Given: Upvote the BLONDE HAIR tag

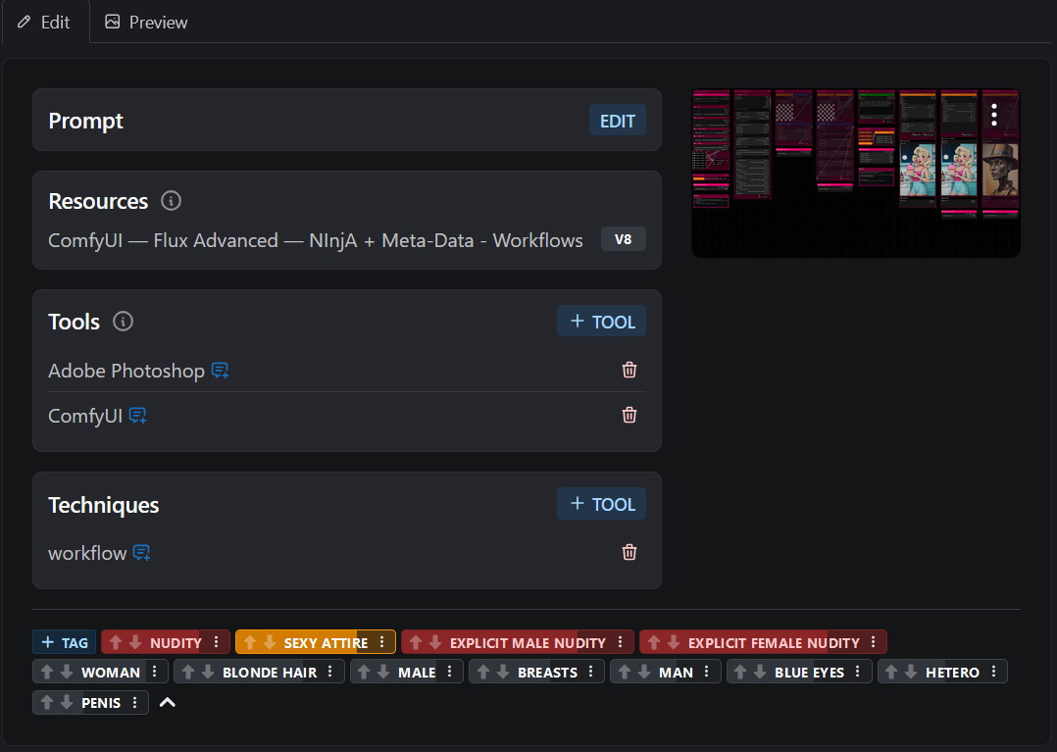Looking at the screenshot, I should pyautogui.click(x=188, y=672).
